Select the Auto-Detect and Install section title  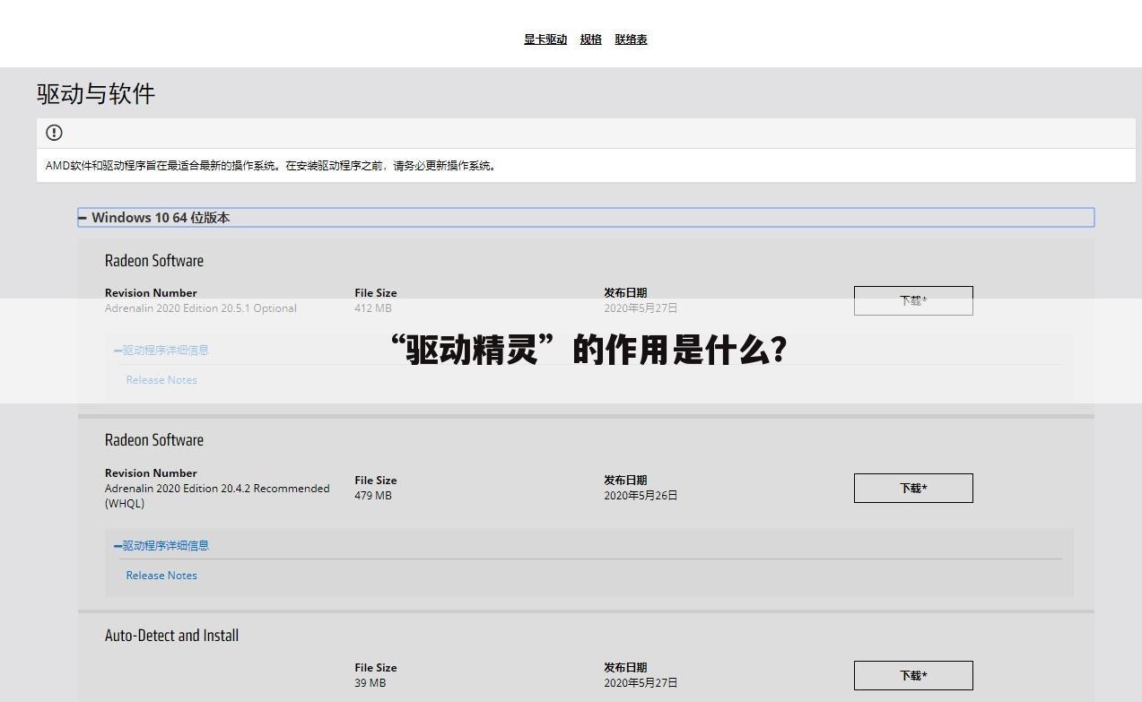pos(171,635)
